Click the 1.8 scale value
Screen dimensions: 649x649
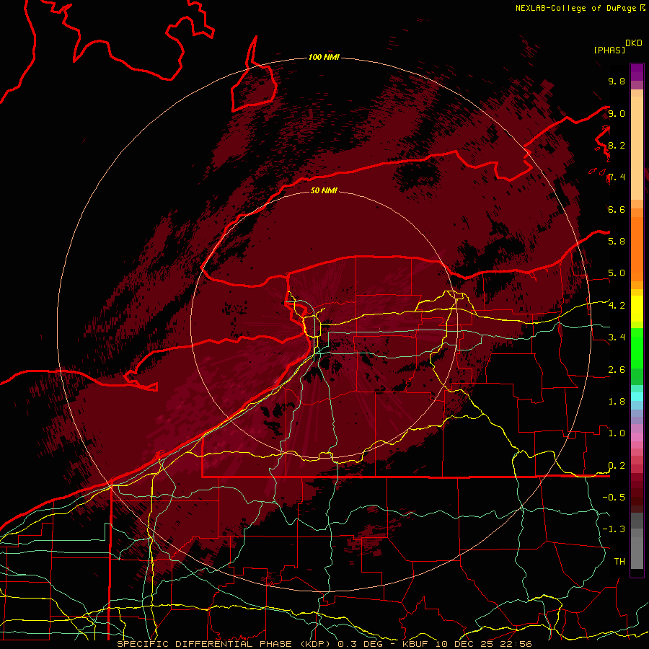pos(617,402)
